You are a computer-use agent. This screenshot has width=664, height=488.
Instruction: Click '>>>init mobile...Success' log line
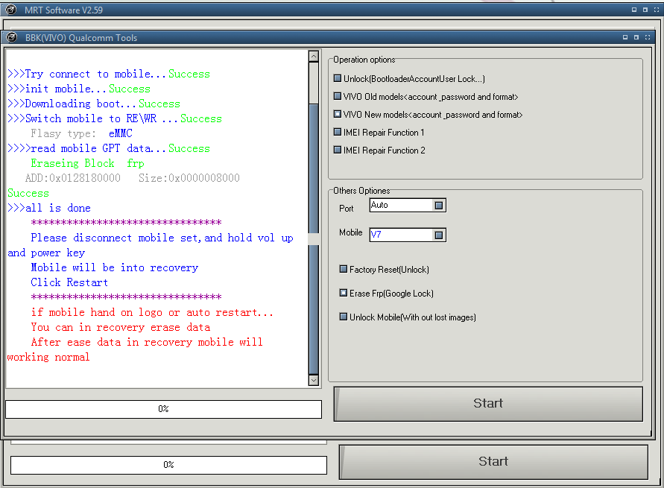pos(79,89)
